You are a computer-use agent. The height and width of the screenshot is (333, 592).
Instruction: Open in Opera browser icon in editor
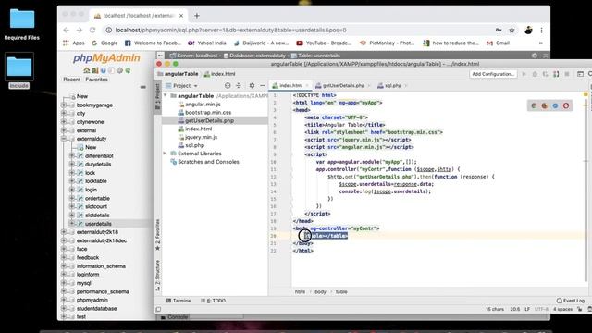566,105
